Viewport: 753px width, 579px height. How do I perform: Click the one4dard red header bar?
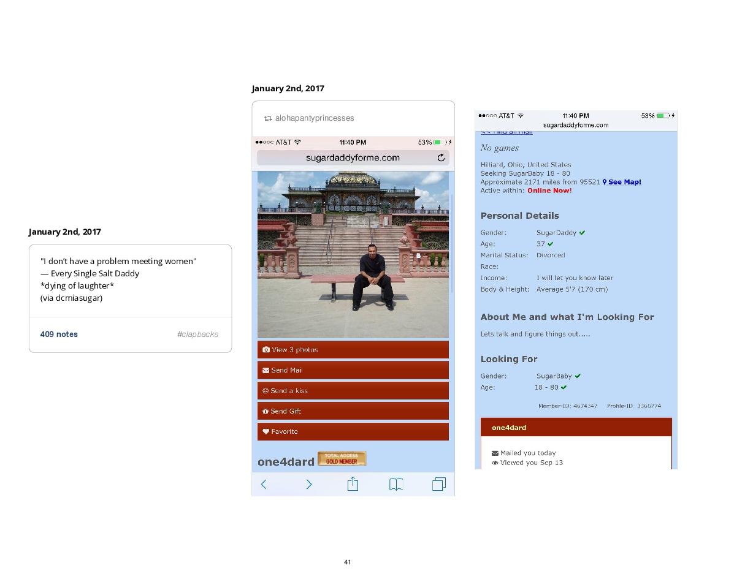tap(576, 428)
